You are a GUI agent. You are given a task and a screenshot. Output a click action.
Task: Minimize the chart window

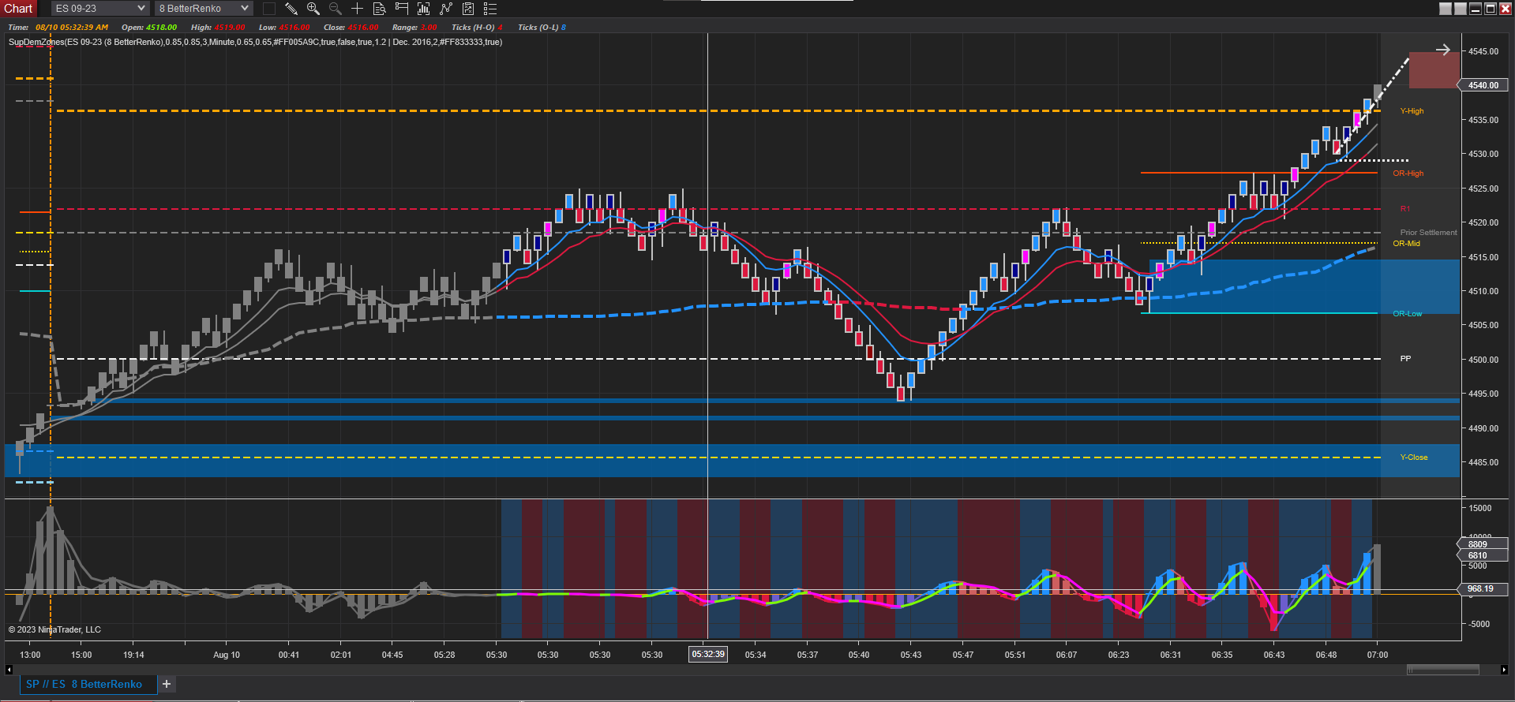tap(1476, 9)
